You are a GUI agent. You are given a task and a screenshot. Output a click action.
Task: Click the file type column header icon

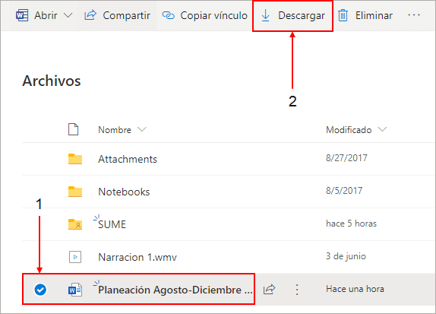tap(74, 129)
